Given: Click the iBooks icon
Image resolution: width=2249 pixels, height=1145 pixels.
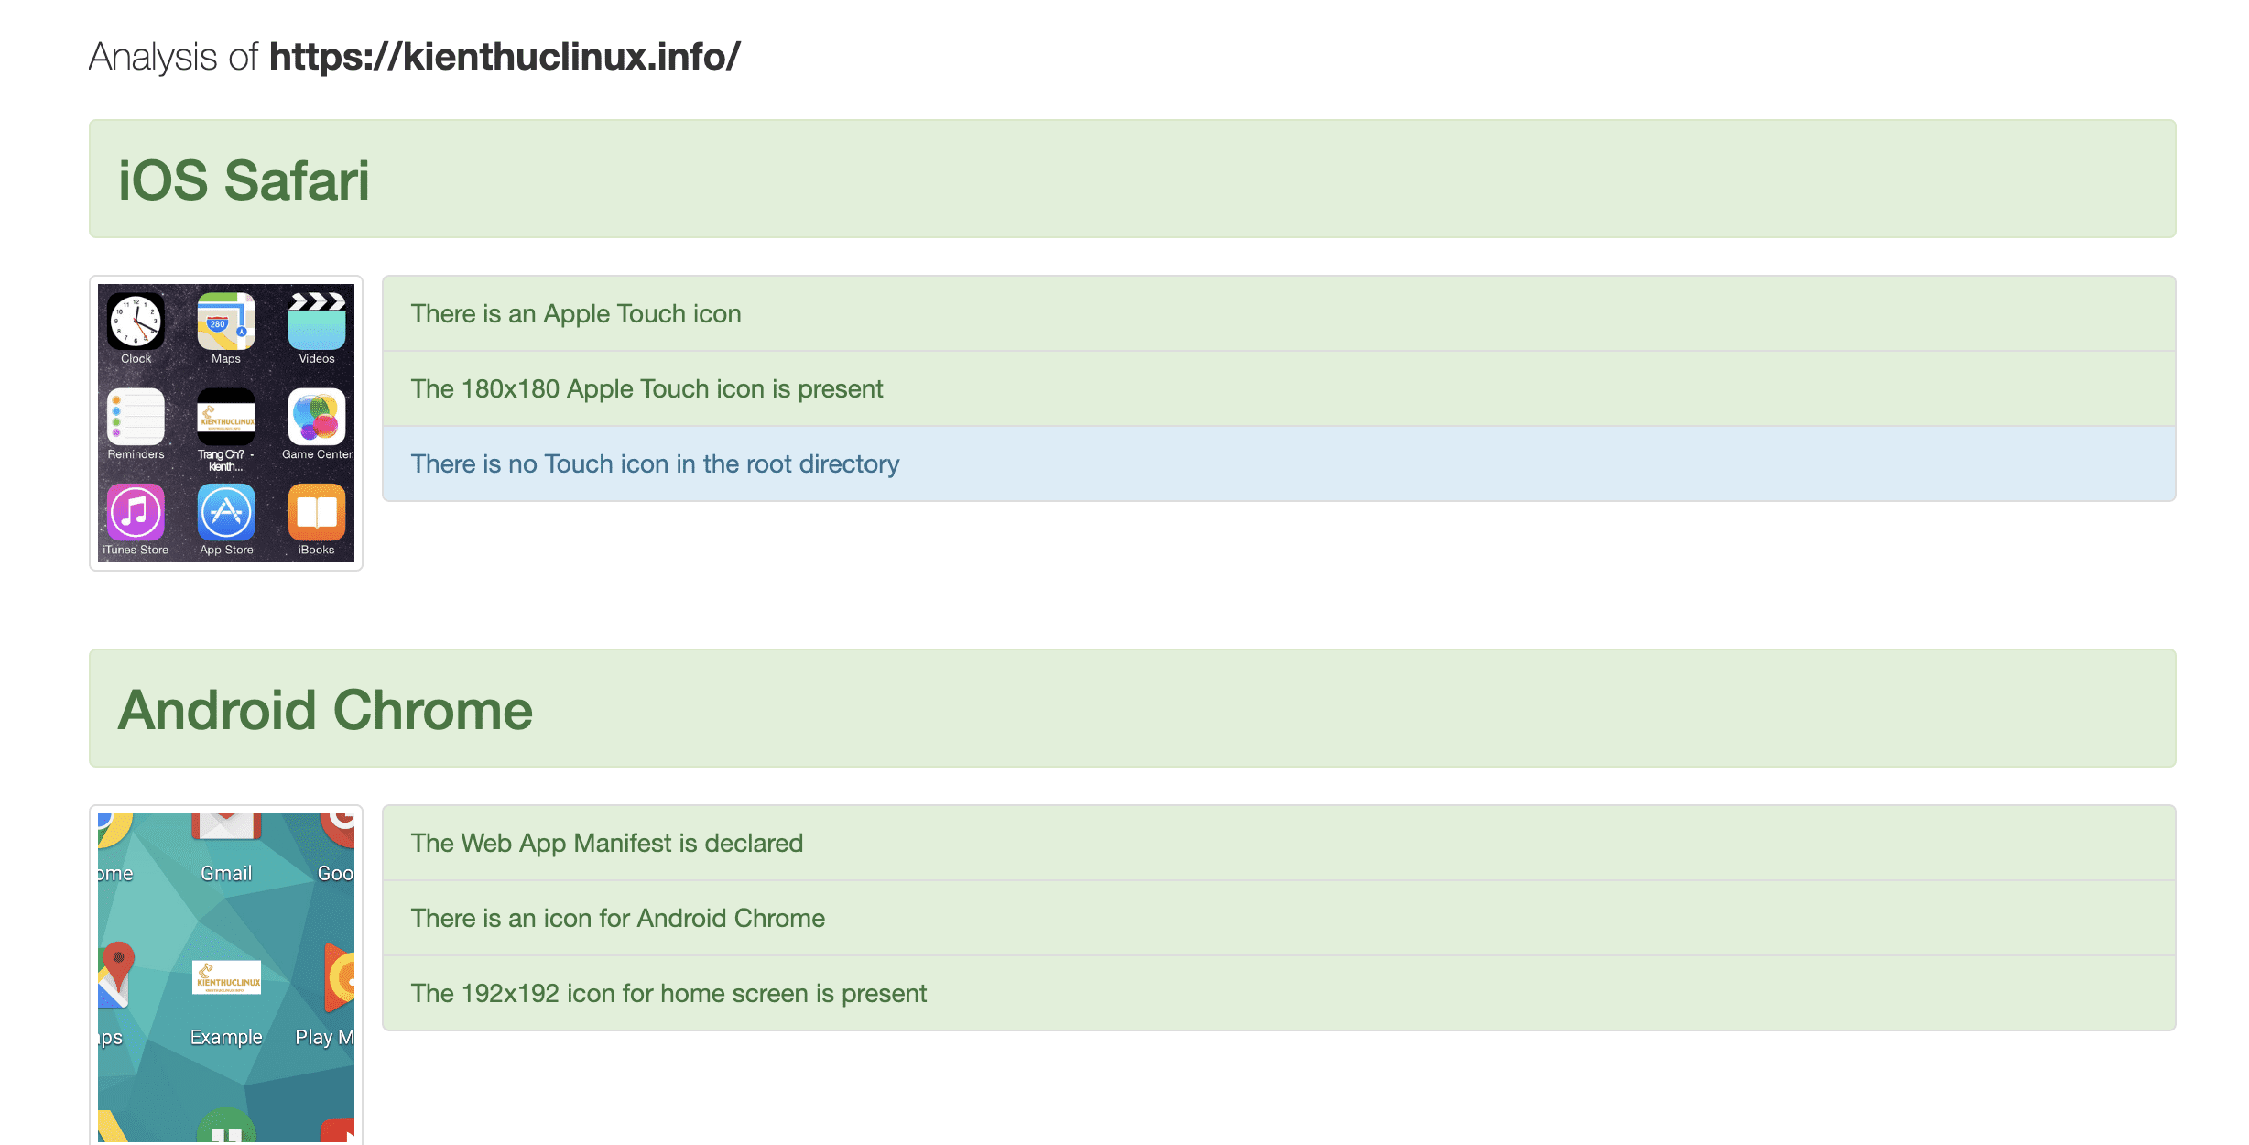Looking at the screenshot, I should click(317, 512).
